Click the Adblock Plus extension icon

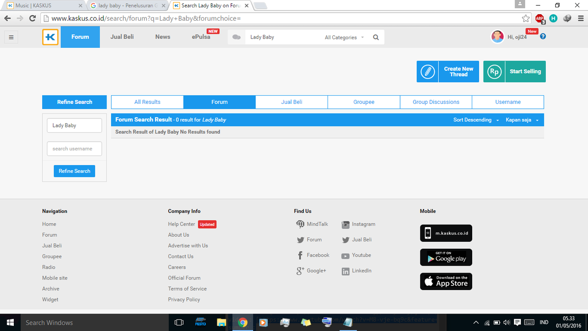[x=540, y=18]
